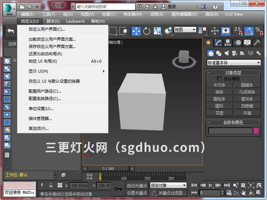267x200 pixels.
Task: Click the 茶壶 button
Action: 219,113
